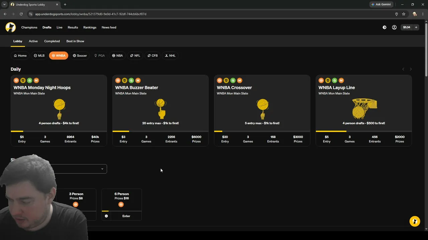Viewport: 428px width, 240px height.
Task: Go back in the browser
Action: tap(5, 14)
